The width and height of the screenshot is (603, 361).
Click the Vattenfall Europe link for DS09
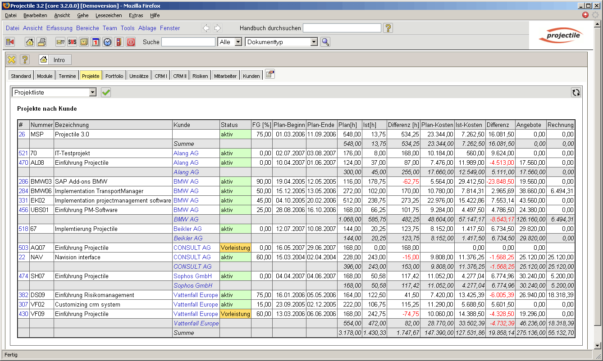point(196,295)
